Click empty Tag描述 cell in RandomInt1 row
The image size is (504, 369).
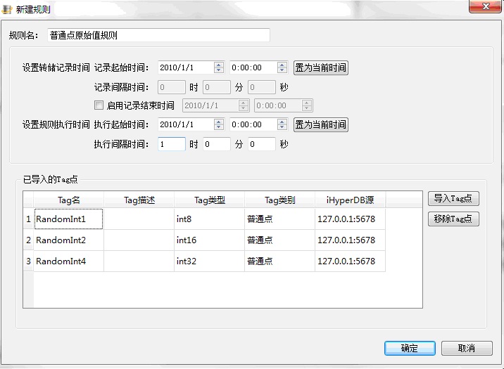click(139, 219)
